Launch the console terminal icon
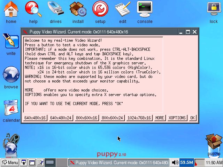 coord(145,9)
